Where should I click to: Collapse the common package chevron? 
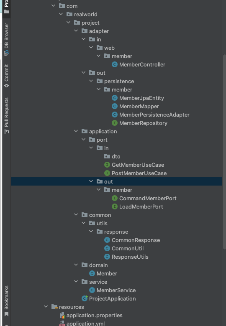click(x=76, y=214)
